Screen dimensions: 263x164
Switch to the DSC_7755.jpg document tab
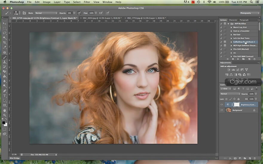[146, 18]
